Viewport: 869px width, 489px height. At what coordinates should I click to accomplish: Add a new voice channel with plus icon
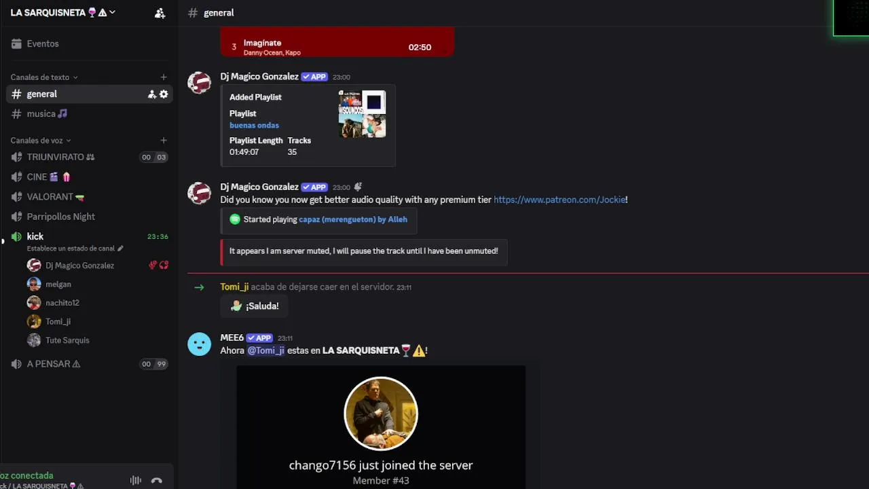(164, 141)
